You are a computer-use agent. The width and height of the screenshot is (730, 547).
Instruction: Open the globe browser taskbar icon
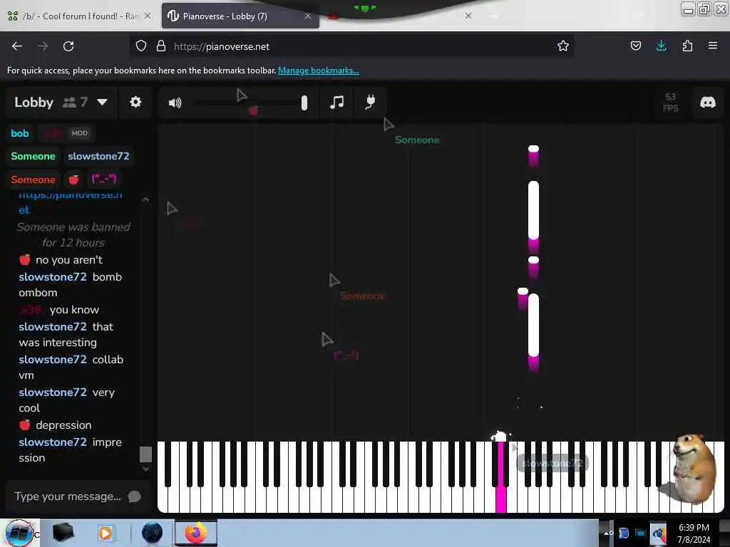click(x=152, y=533)
